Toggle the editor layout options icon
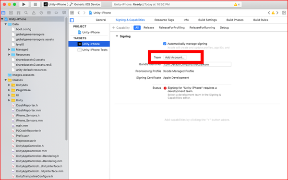 (x=284, y=12)
